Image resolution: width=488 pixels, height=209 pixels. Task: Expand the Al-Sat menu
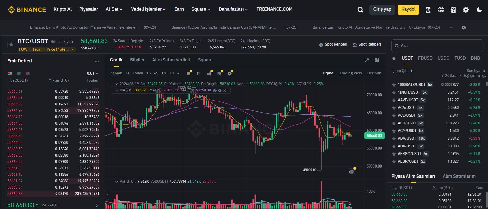[x=114, y=9]
